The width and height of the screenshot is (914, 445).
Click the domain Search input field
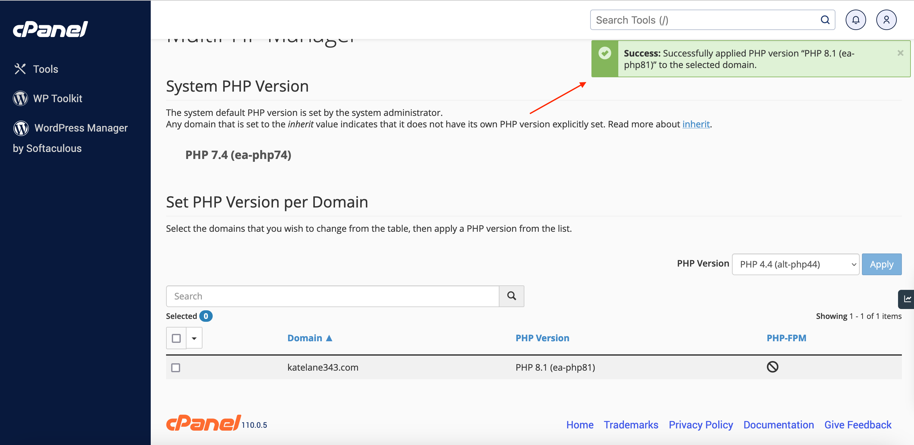tap(332, 296)
